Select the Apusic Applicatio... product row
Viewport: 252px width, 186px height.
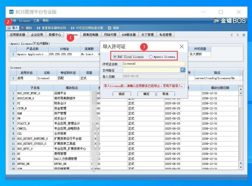coord(32,54)
